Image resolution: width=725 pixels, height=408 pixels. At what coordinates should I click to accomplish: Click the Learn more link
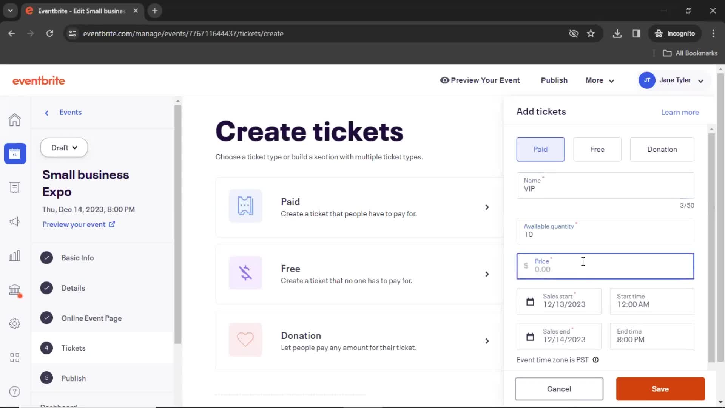point(680,112)
